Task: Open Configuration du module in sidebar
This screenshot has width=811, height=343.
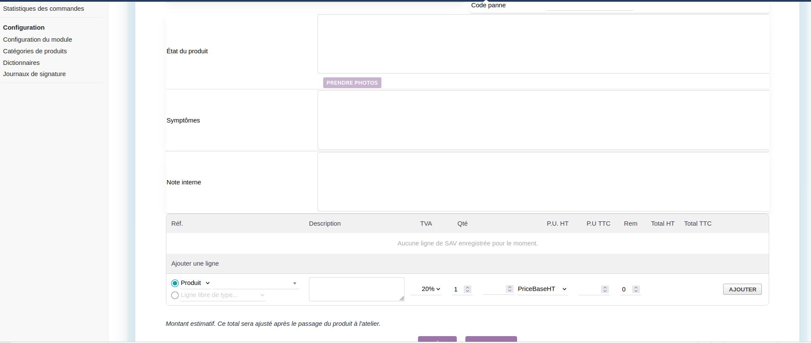Action: click(37, 40)
